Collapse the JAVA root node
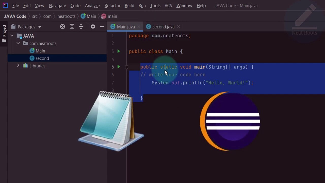 (x=12, y=36)
